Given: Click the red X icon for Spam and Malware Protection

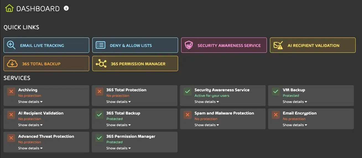Looking at the screenshot, I should (187, 115).
